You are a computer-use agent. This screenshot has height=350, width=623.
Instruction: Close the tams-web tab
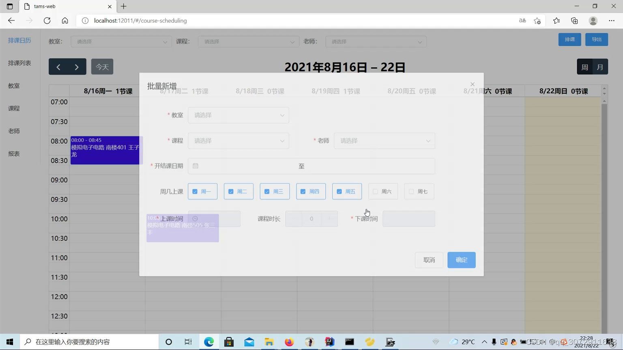coord(110,6)
